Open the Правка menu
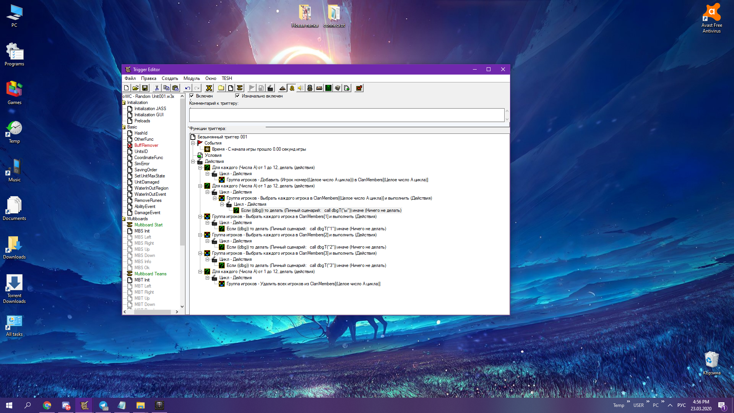 coord(148,78)
